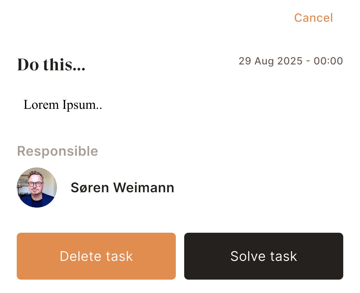Screen dimensions: 360x293
Task: Click the Cancel link at top right
Action: tap(313, 17)
